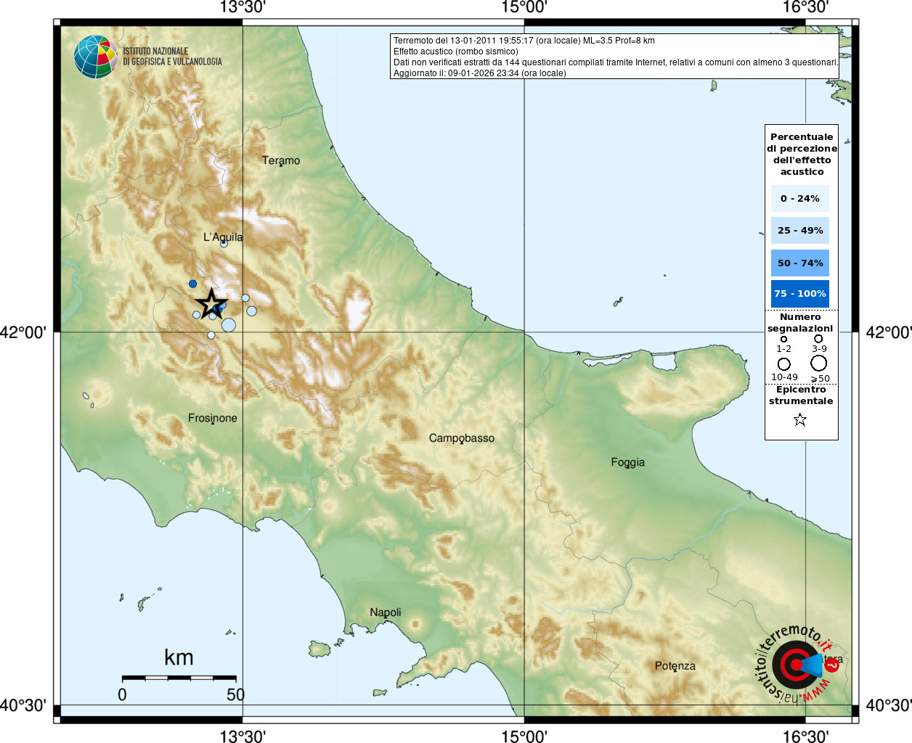Screen dimensions: 912x743
Task: Click the small circle marker at L'Aquila
Action: (x=224, y=244)
